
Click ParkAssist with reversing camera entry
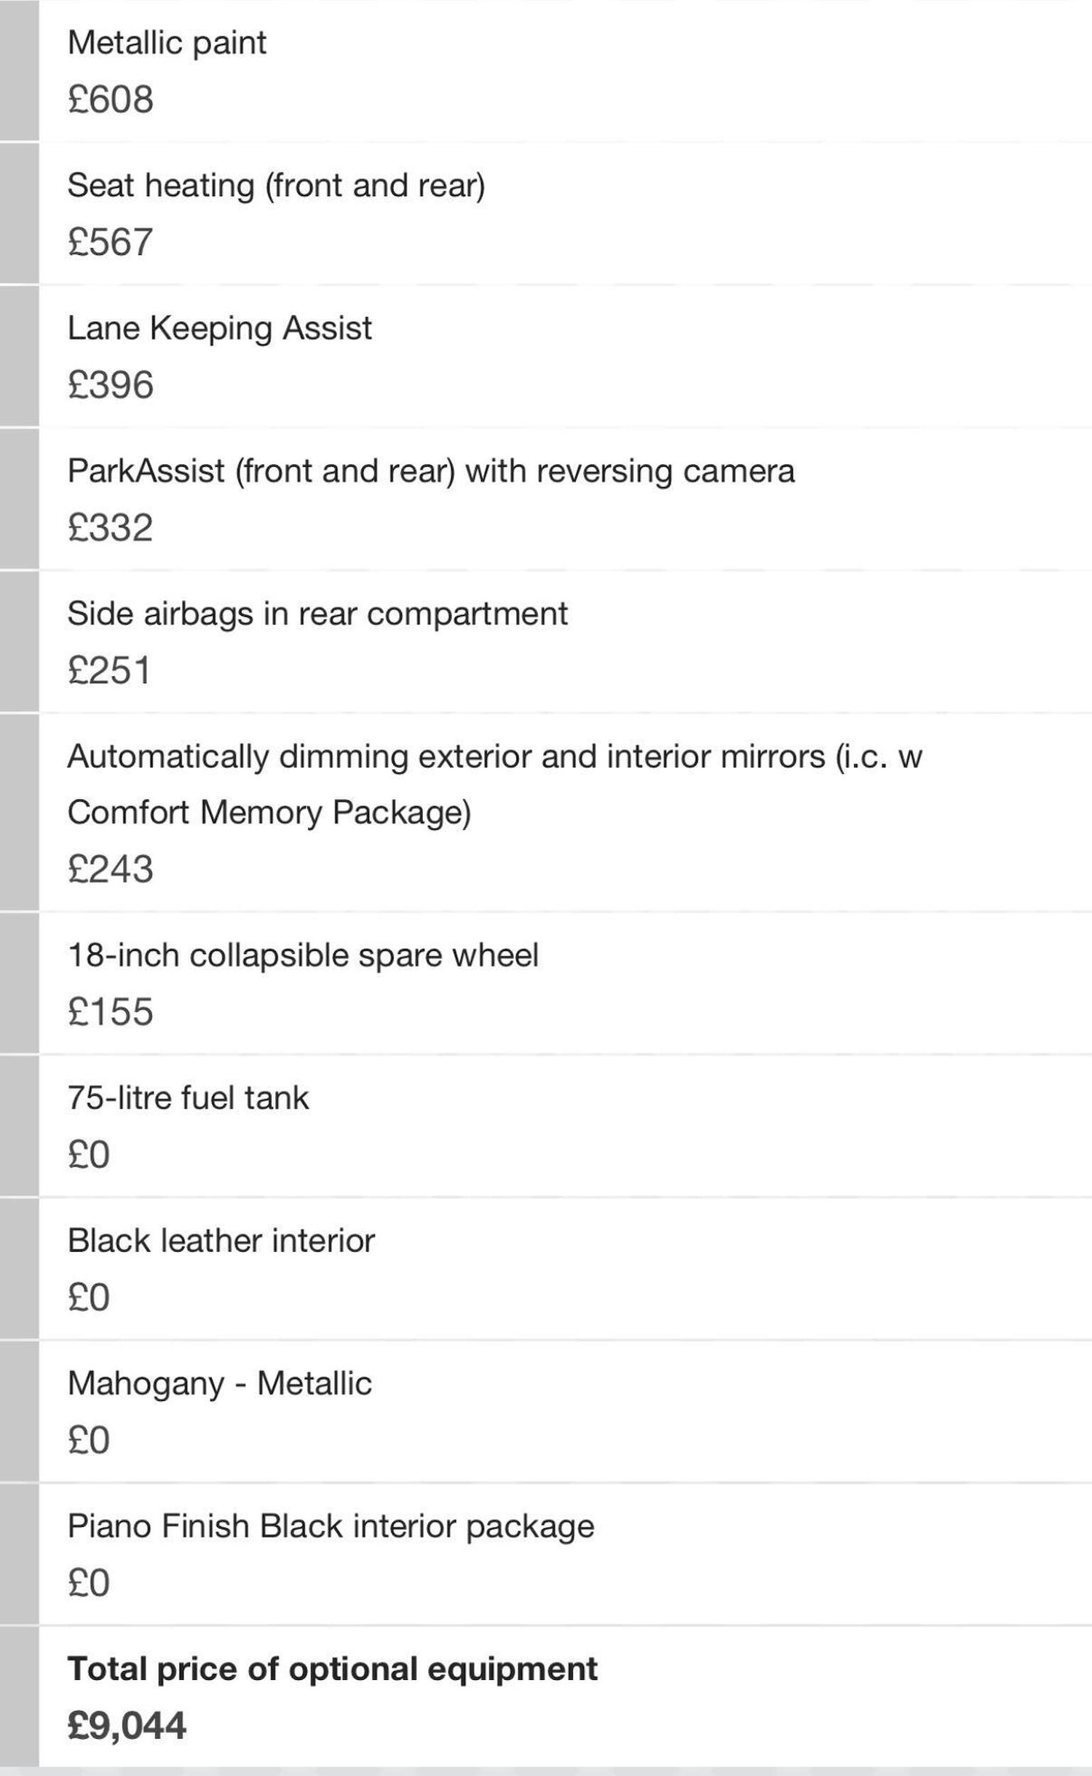(x=430, y=470)
